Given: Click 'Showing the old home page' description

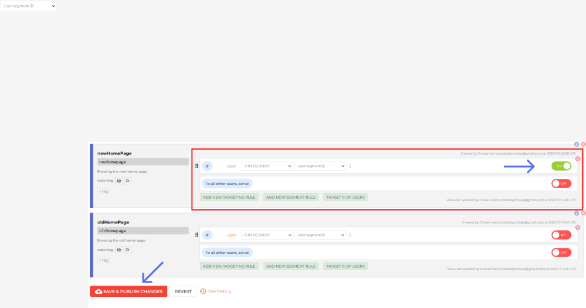Looking at the screenshot, I should [121, 240].
